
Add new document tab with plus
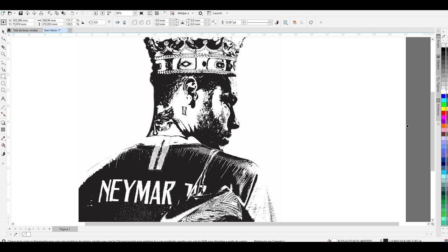(x=70, y=30)
